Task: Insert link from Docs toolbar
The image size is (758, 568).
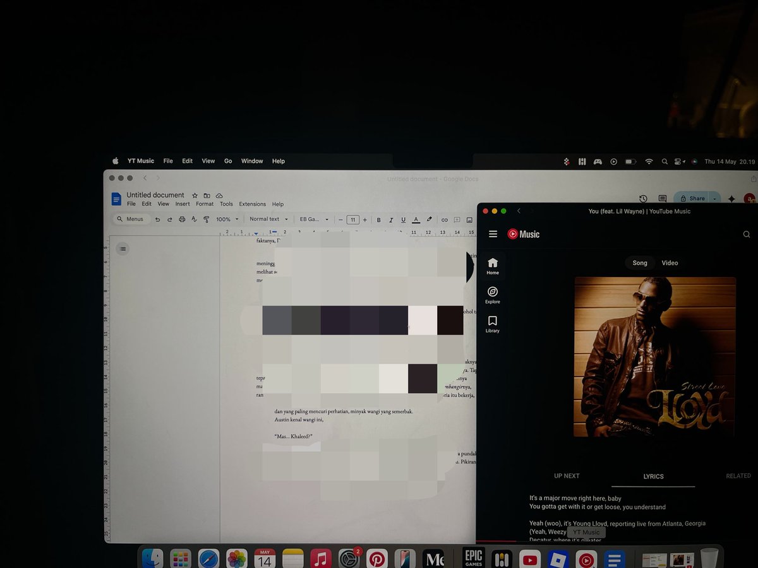Action: pyautogui.click(x=444, y=220)
